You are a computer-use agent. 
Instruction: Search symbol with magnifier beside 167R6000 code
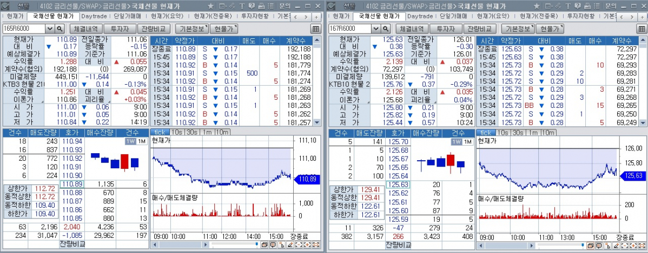pyautogui.click(x=386, y=29)
